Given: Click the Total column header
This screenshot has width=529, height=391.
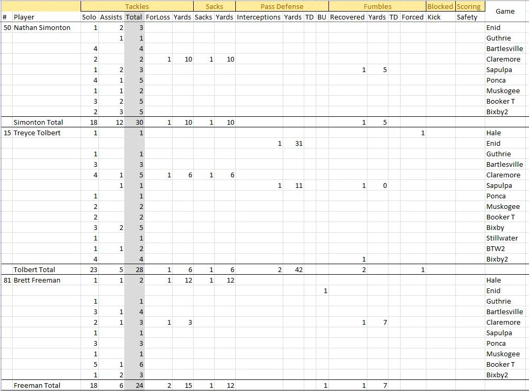Looking at the screenshot, I should [x=134, y=17].
